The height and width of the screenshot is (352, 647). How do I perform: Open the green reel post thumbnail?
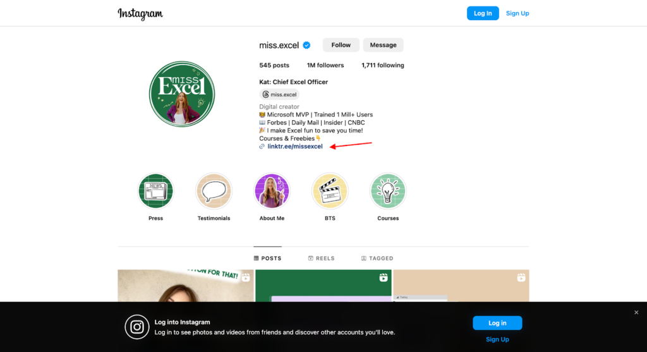[x=323, y=286]
